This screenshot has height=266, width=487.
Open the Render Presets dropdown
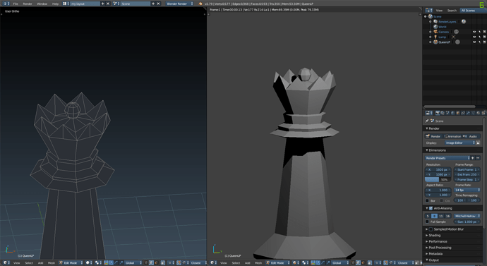447,158
